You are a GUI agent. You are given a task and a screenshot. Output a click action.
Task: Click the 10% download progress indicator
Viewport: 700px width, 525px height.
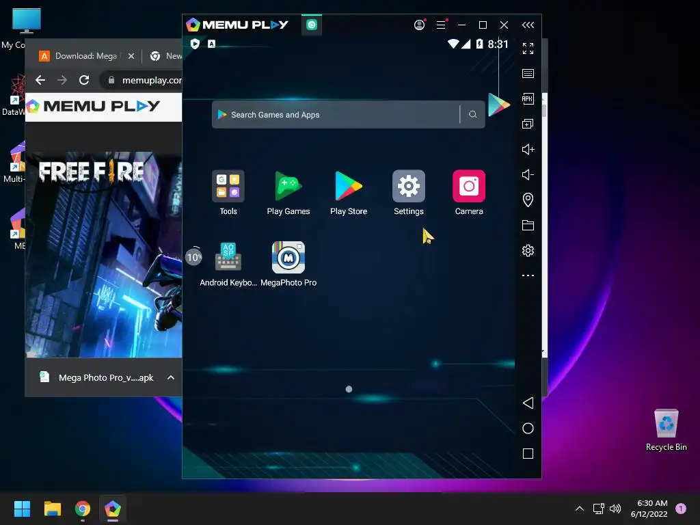[x=193, y=257]
